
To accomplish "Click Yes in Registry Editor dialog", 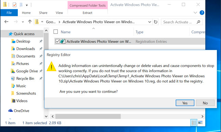I will coord(185,103).
